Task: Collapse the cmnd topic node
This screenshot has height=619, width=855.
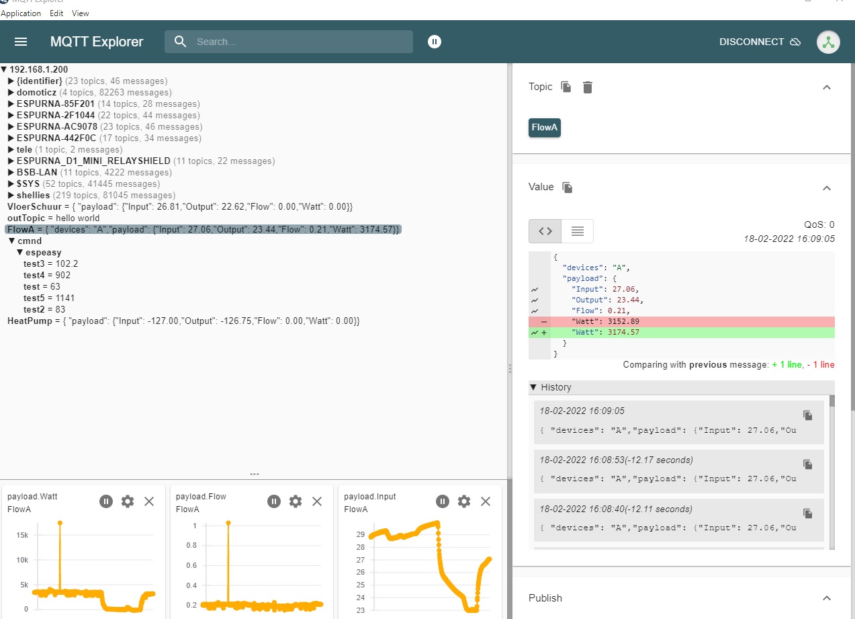Action: (x=11, y=241)
